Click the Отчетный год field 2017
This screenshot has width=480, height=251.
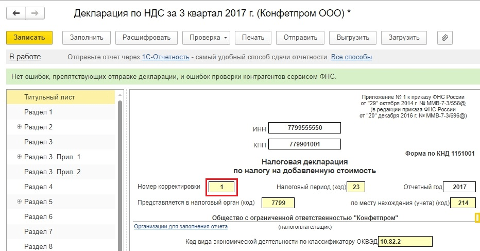tap(459, 187)
